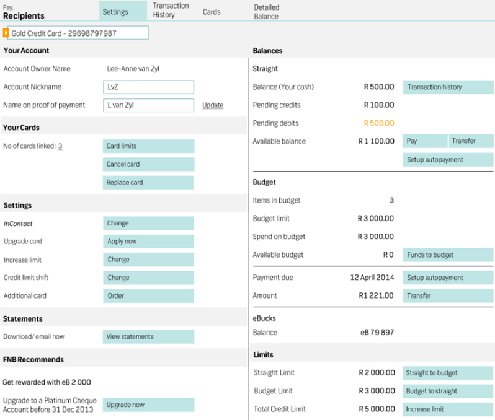Click Apply now for Upgrade card
This screenshot has height=420, width=495.
pos(148,242)
